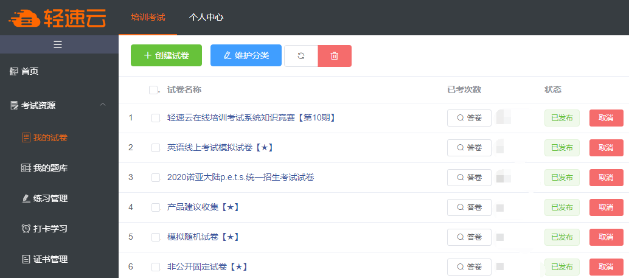
Task: Check the box for 英语线上考试模拟试卷
Action: pyautogui.click(x=156, y=148)
